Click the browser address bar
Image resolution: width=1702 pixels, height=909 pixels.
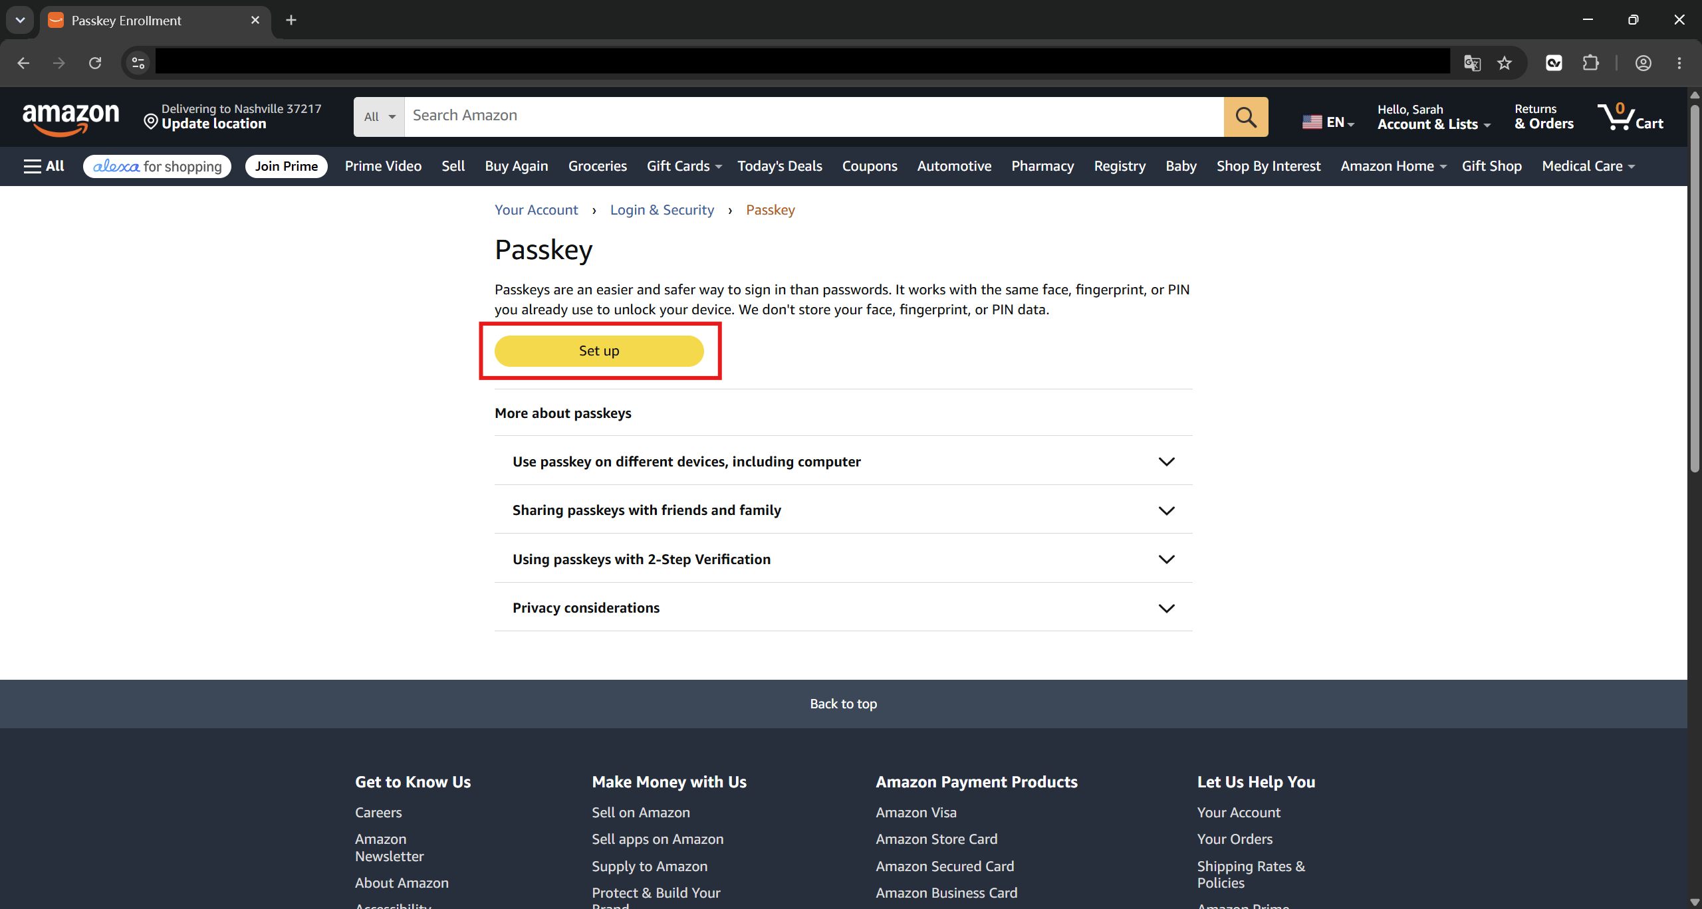(x=802, y=63)
